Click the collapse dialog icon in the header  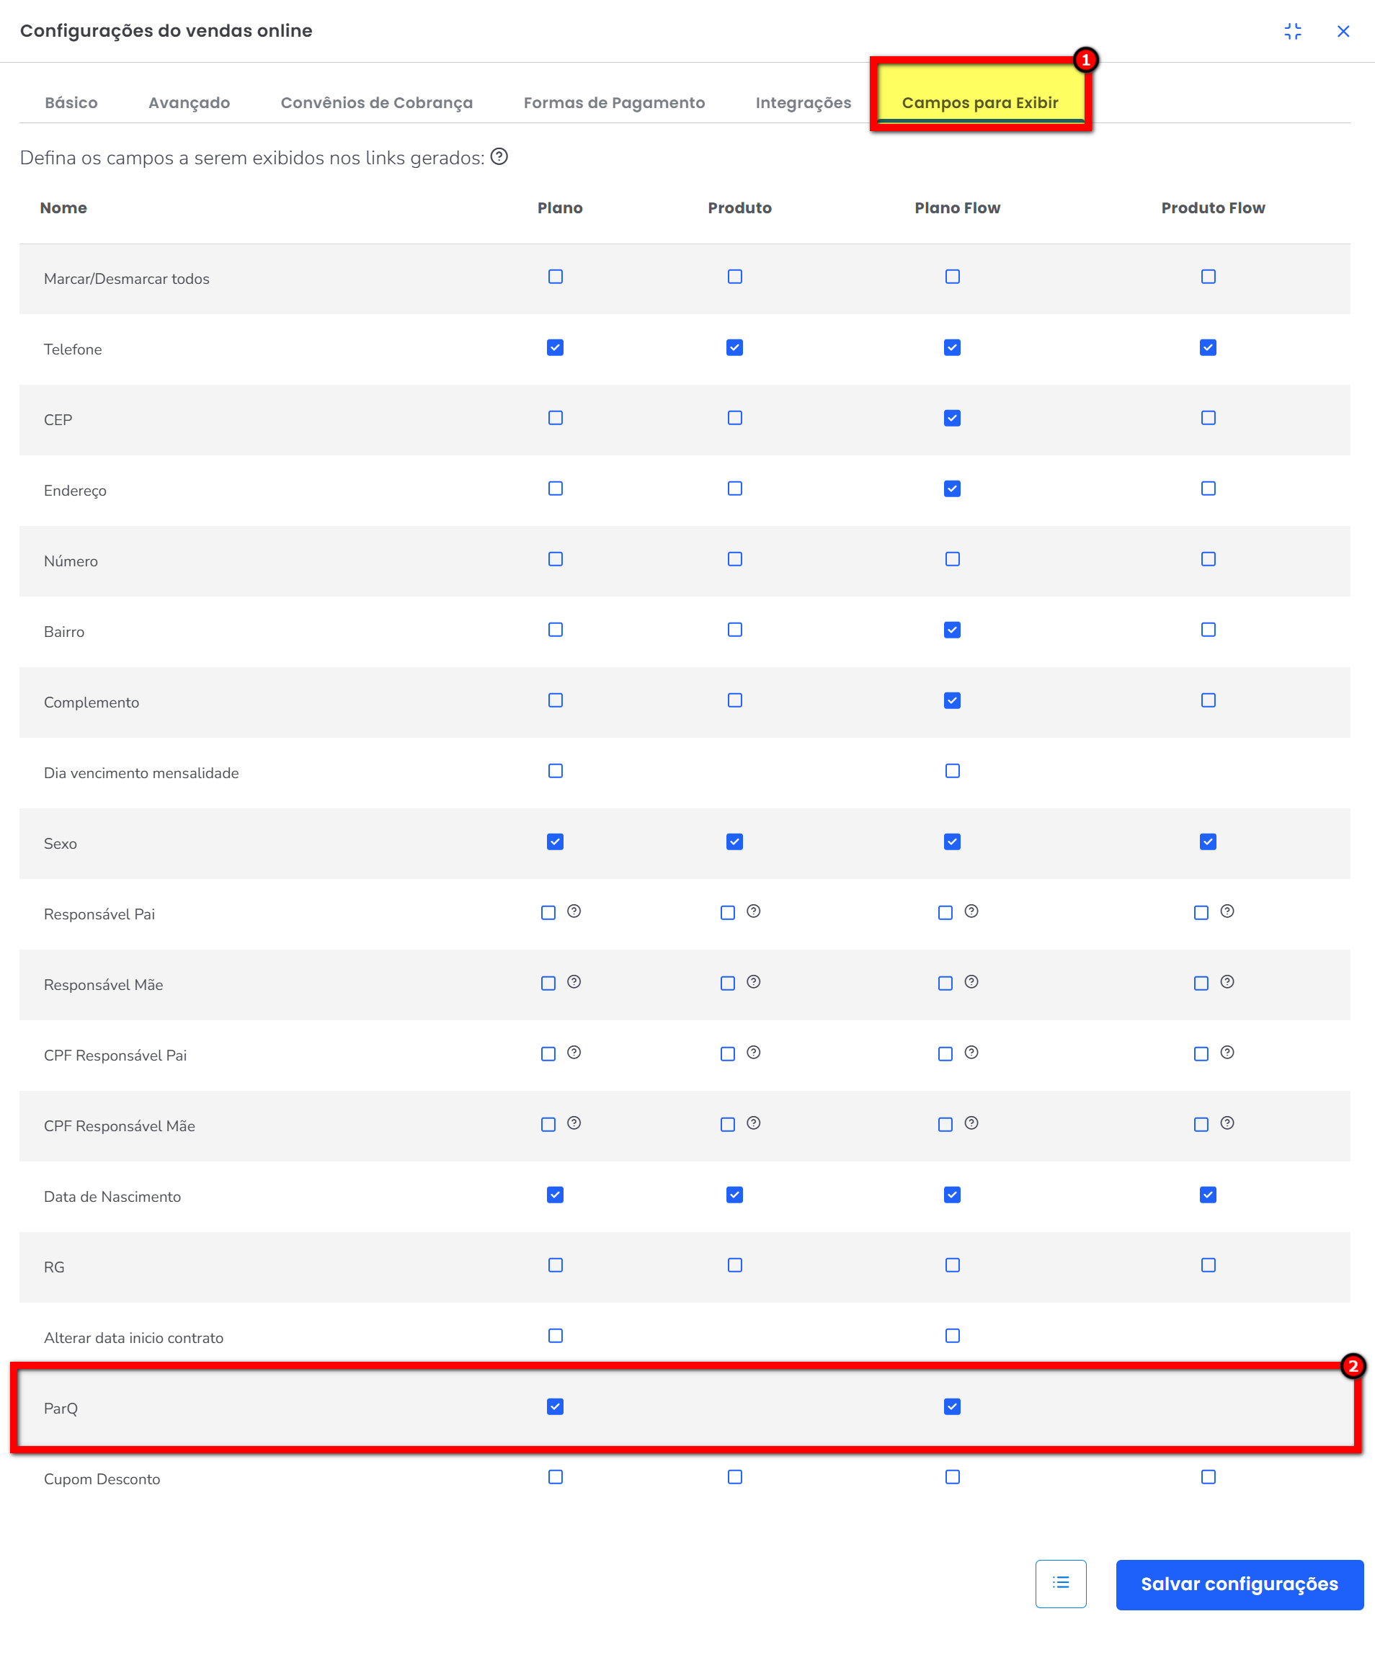[x=1292, y=32]
